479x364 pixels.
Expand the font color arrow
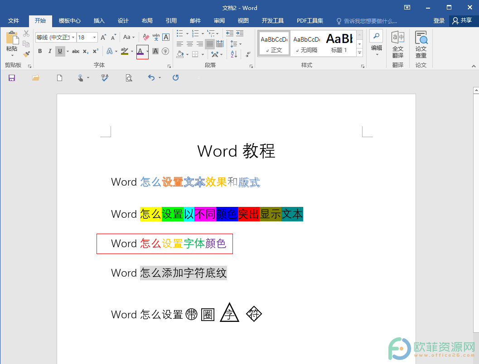click(x=147, y=51)
